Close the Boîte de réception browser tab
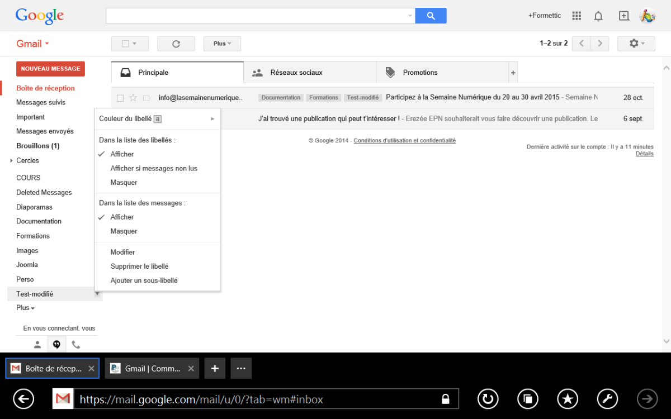This screenshot has width=671, height=419. (x=91, y=369)
